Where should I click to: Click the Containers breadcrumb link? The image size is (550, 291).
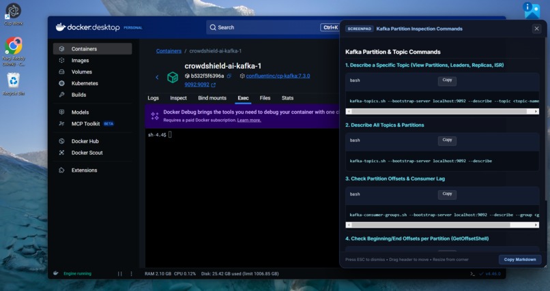tap(169, 51)
